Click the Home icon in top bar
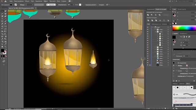This screenshot has height=110, width=196. [6, 1]
